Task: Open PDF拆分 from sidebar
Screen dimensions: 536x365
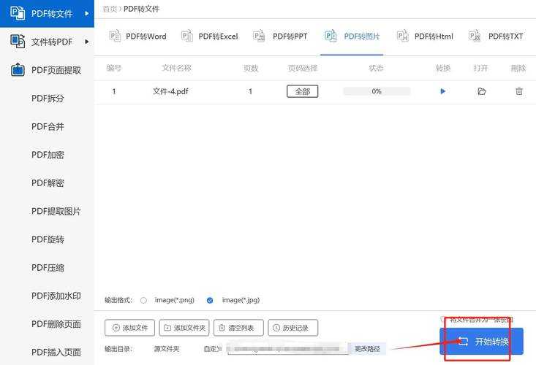Action: 48,99
